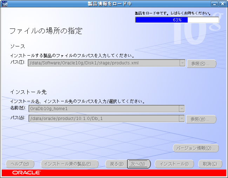
Task: Click the 63% loading progress bar
Action: pyautogui.click(x=177, y=20)
